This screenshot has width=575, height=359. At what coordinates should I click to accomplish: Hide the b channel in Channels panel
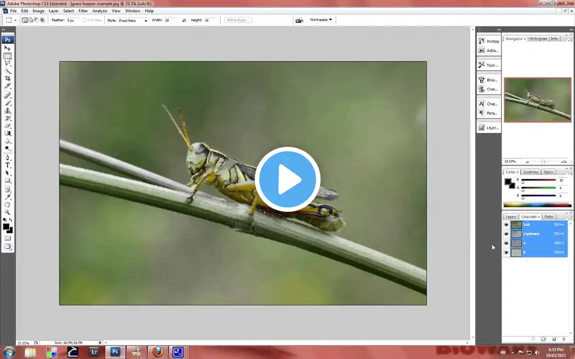pos(506,252)
